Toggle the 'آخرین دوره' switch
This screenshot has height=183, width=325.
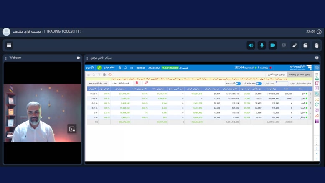[238, 83]
